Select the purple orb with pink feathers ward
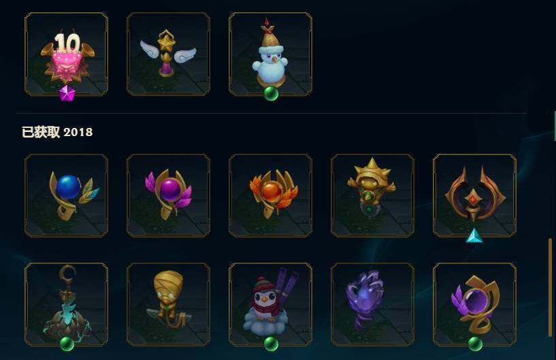The width and height of the screenshot is (556, 360). (x=168, y=195)
